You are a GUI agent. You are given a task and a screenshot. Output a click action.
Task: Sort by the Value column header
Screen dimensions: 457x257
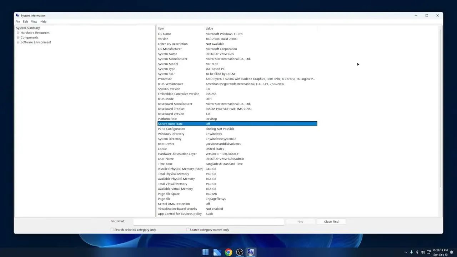(x=261, y=29)
